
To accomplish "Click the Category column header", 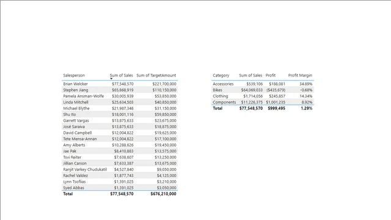I will click(x=221, y=75).
